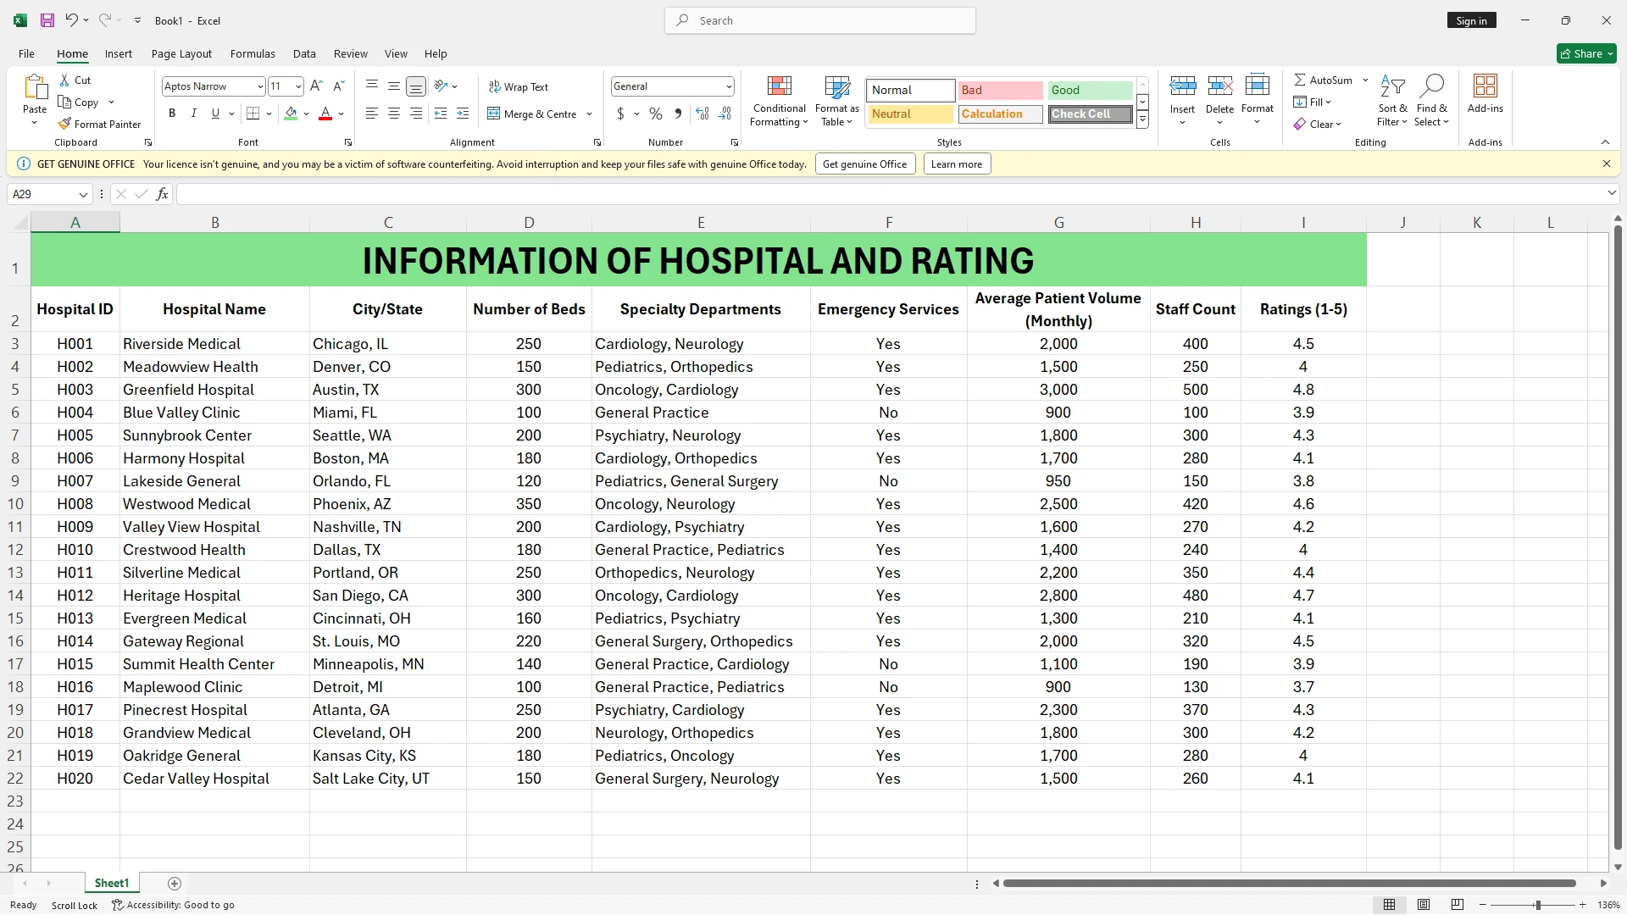
Task: Toggle Bold formatting
Action: [172, 114]
